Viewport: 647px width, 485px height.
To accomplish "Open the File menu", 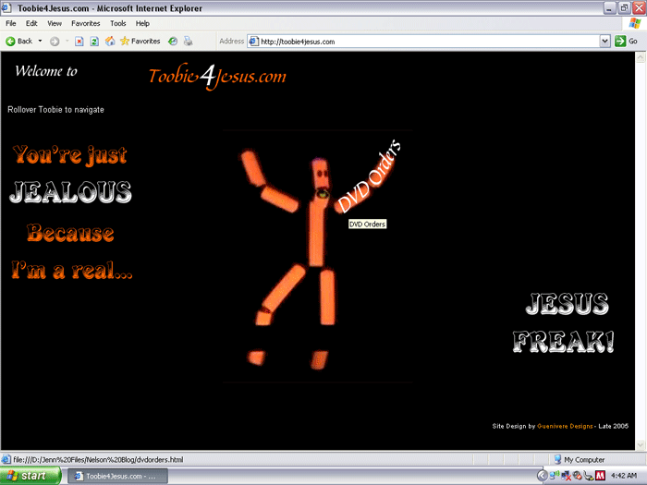I will pos(11,23).
